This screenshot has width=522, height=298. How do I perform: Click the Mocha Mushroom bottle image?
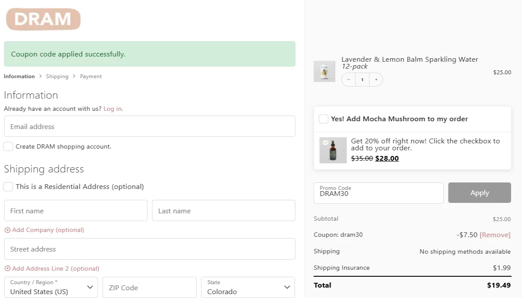click(333, 150)
